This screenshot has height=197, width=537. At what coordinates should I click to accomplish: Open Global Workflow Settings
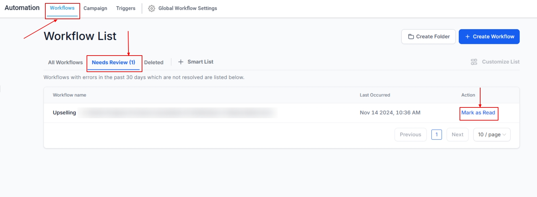[x=188, y=8]
